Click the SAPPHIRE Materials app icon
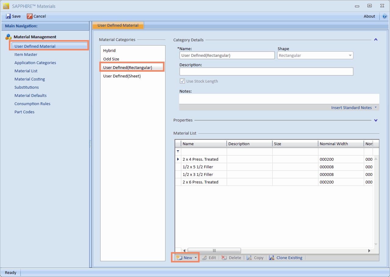390x277 pixels. [6, 6]
